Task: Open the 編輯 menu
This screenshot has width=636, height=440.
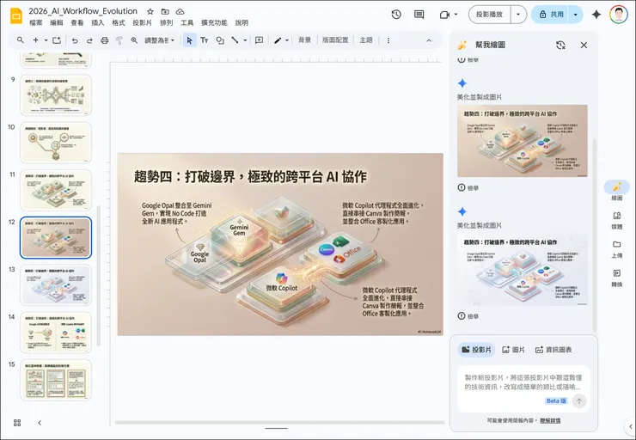Action: 57,22
